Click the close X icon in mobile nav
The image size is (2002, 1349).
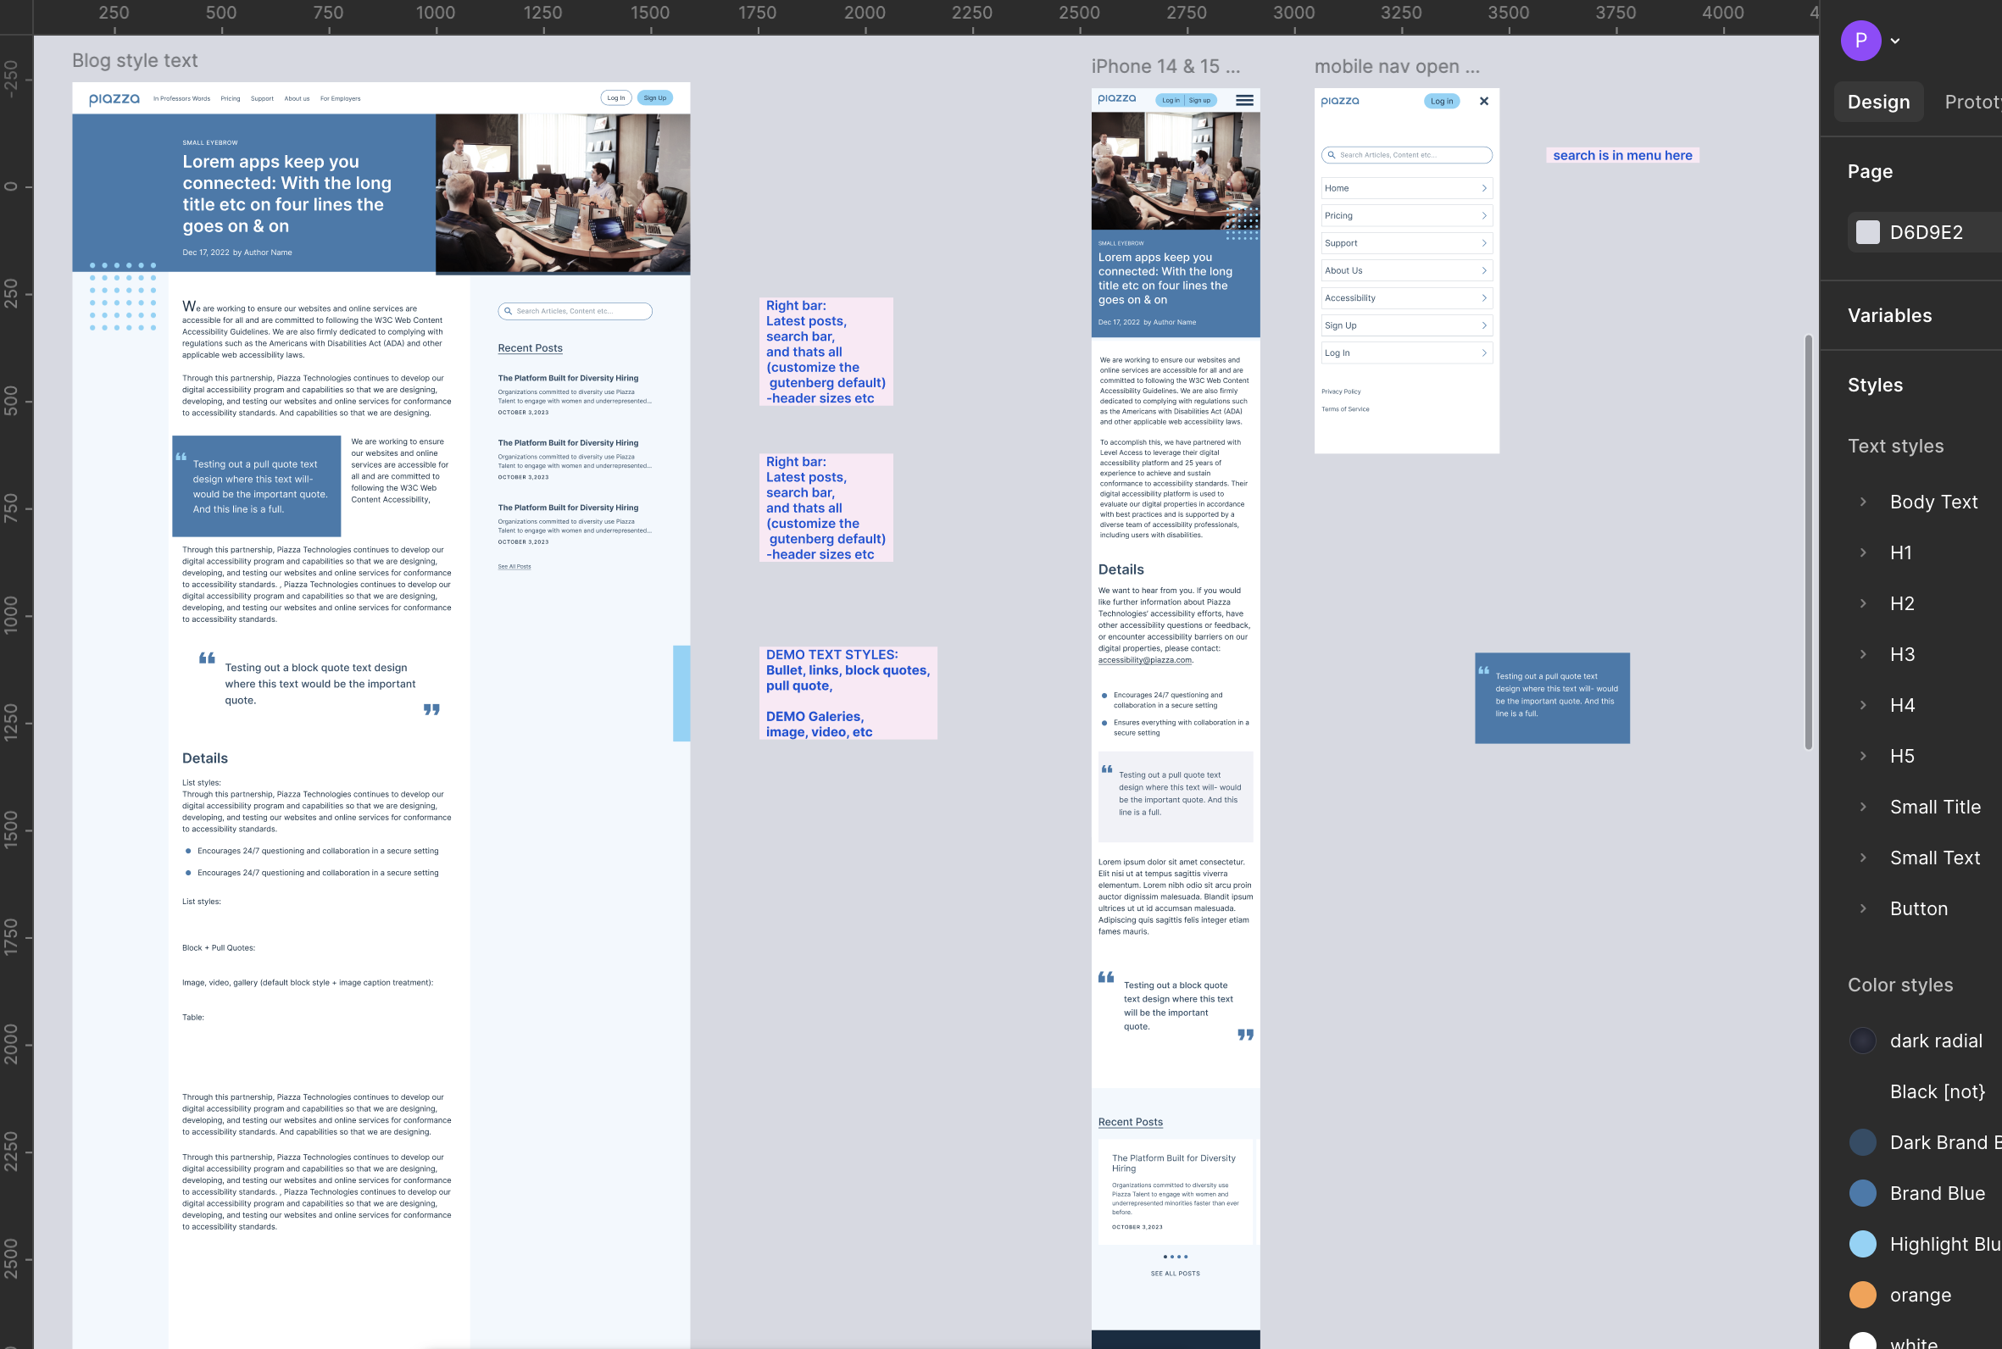(1484, 101)
